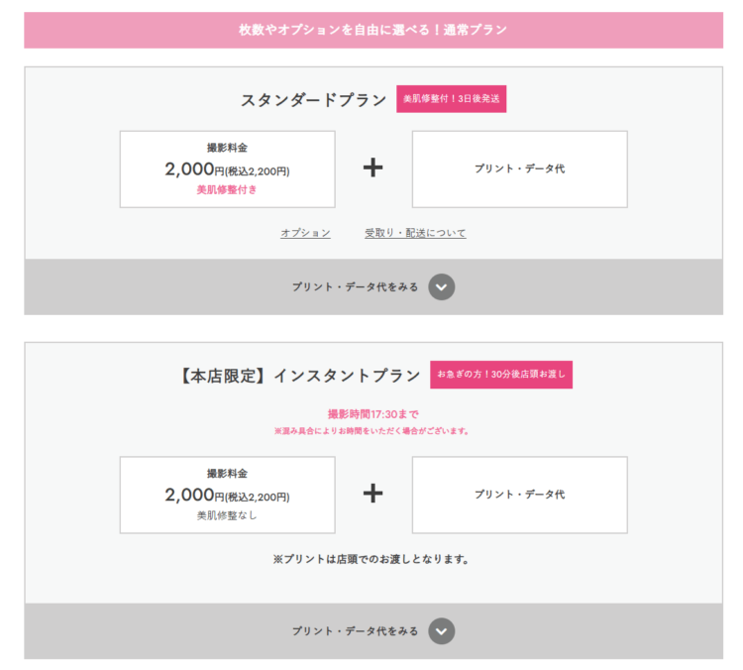Click the ※プリントは店頭でのお渡し note
Image resolution: width=743 pixels, height=670 pixels.
tap(371, 559)
